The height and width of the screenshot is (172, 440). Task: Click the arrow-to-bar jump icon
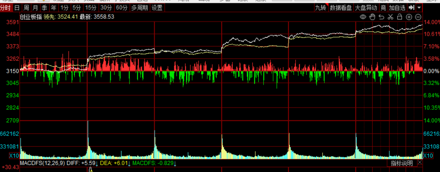(x=411, y=8)
